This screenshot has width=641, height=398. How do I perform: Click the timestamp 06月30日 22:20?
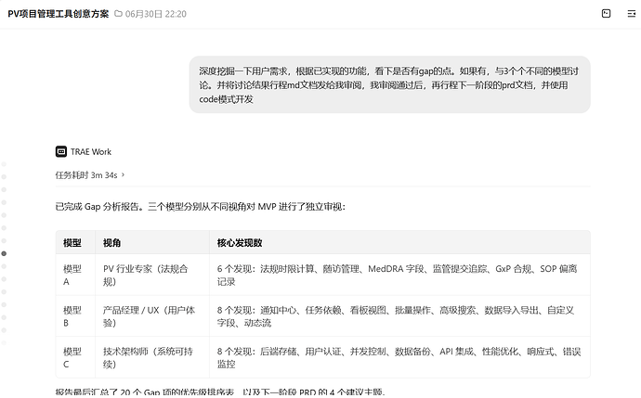156,14
